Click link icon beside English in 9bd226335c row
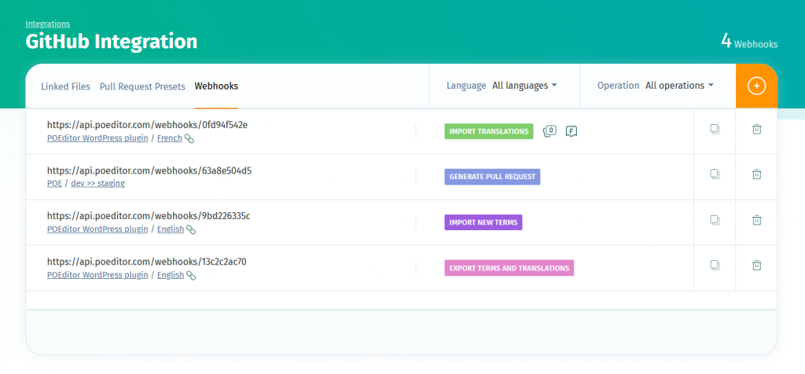The width and height of the screenshot is (805, 374). tap(191, 230)
